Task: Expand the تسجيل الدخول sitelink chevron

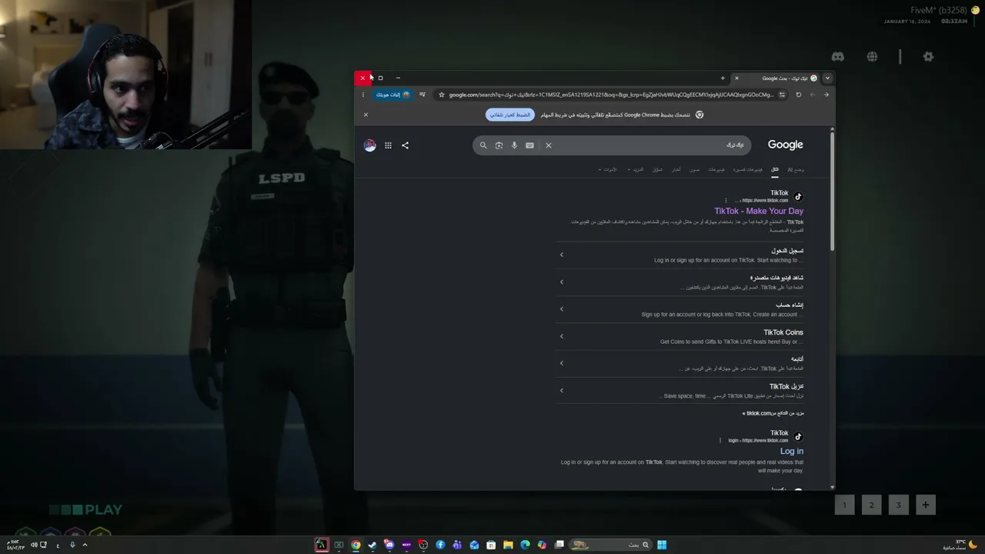Action: pos(562,255)
